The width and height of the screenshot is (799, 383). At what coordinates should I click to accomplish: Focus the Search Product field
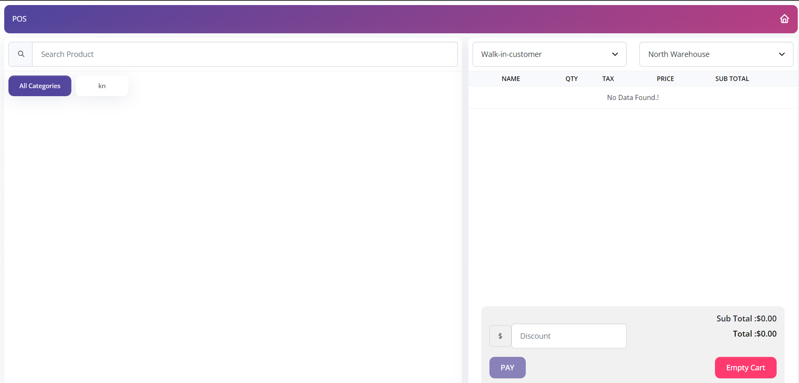pos(245,54)
